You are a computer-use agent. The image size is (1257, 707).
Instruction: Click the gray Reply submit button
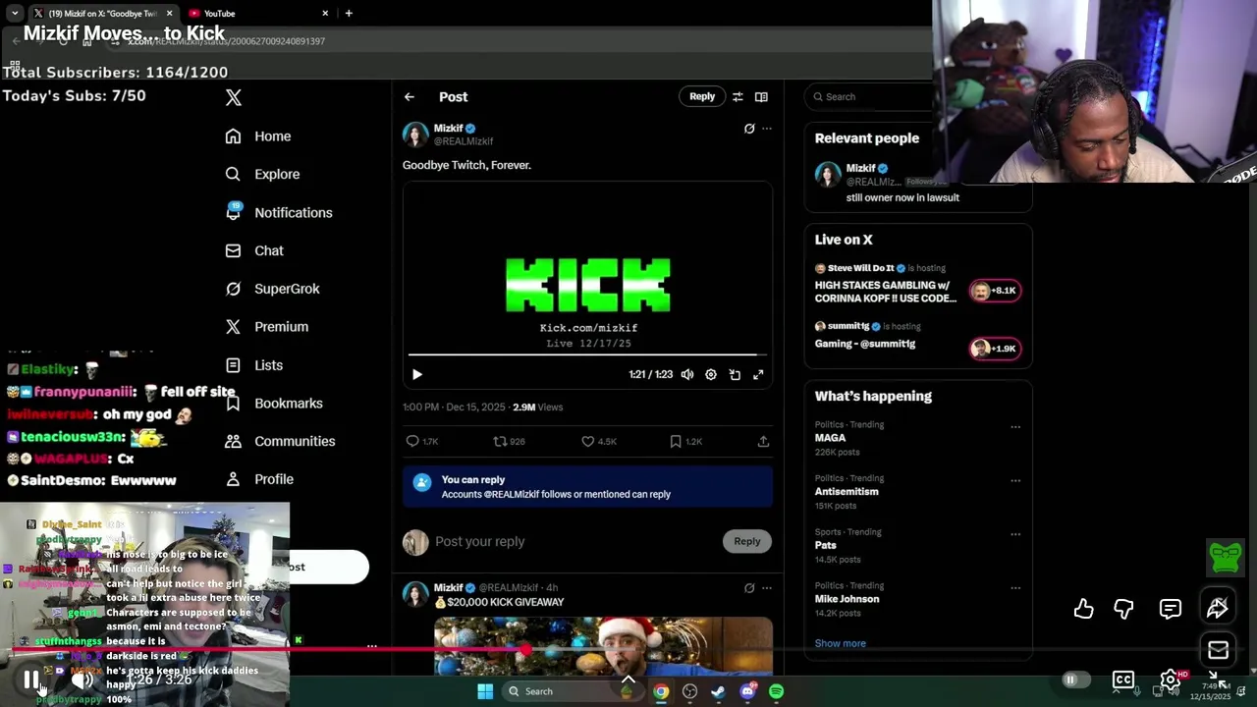(x=747, y=541)
